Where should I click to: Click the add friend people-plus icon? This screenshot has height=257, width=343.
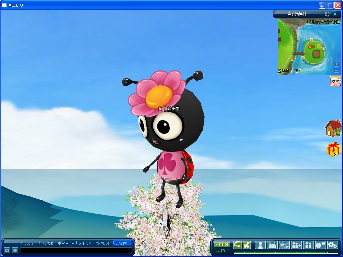pos(296,245)
